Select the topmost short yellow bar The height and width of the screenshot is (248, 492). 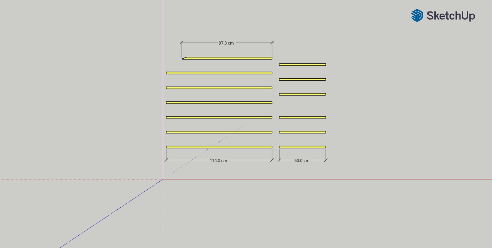(x=302, y=64)
